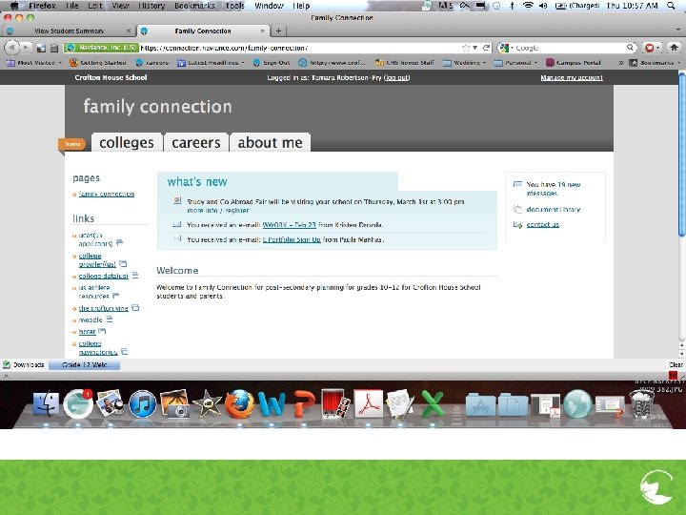Expand the Personal bookmarks folder

click(x=515, y=63)
